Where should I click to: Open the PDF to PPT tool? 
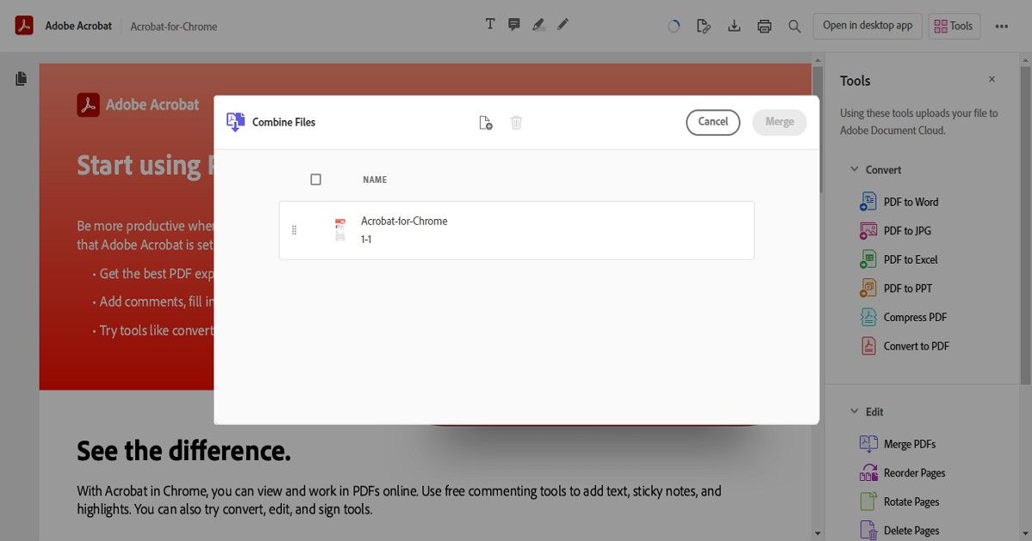tap(896, 289)
